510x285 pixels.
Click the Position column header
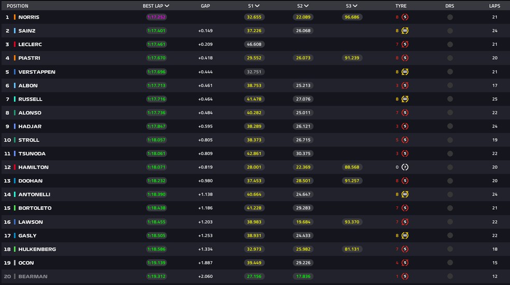(x=18, y=6)
